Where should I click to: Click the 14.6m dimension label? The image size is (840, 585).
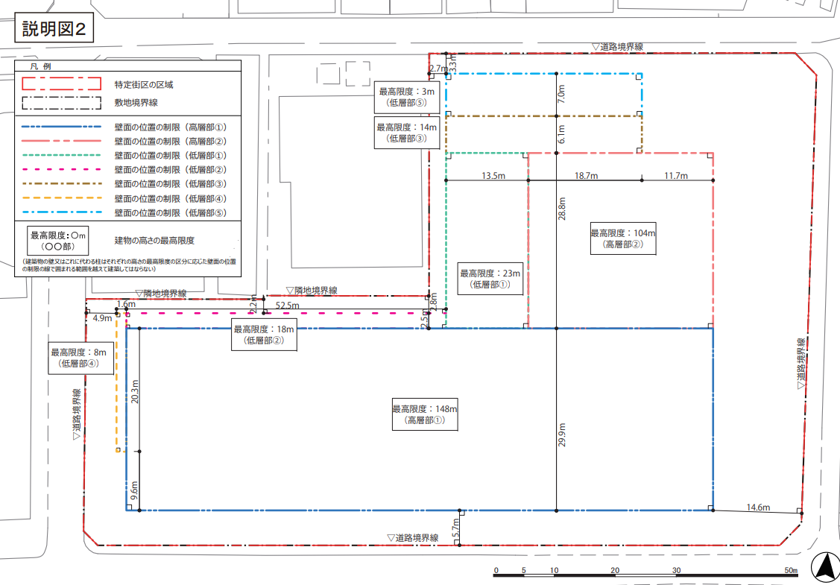click(x=758, y=507)
